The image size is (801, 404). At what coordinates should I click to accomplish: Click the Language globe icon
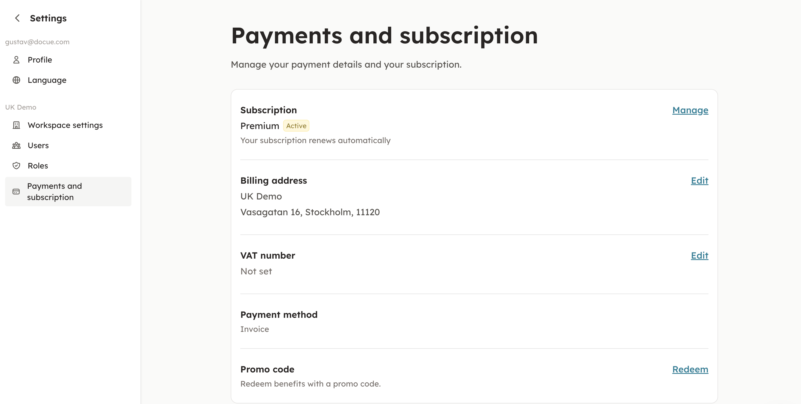pyautogui.click(x=16, y=80)
